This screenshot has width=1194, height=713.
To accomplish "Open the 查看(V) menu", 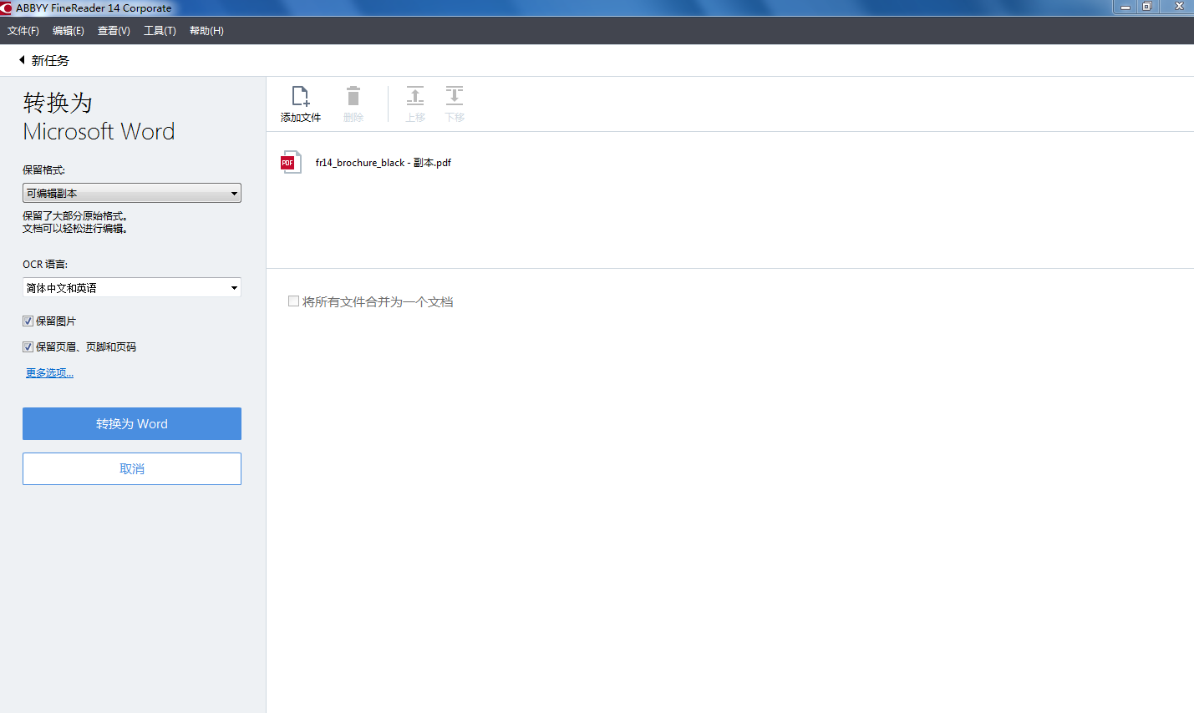I will tap(114, 31).
